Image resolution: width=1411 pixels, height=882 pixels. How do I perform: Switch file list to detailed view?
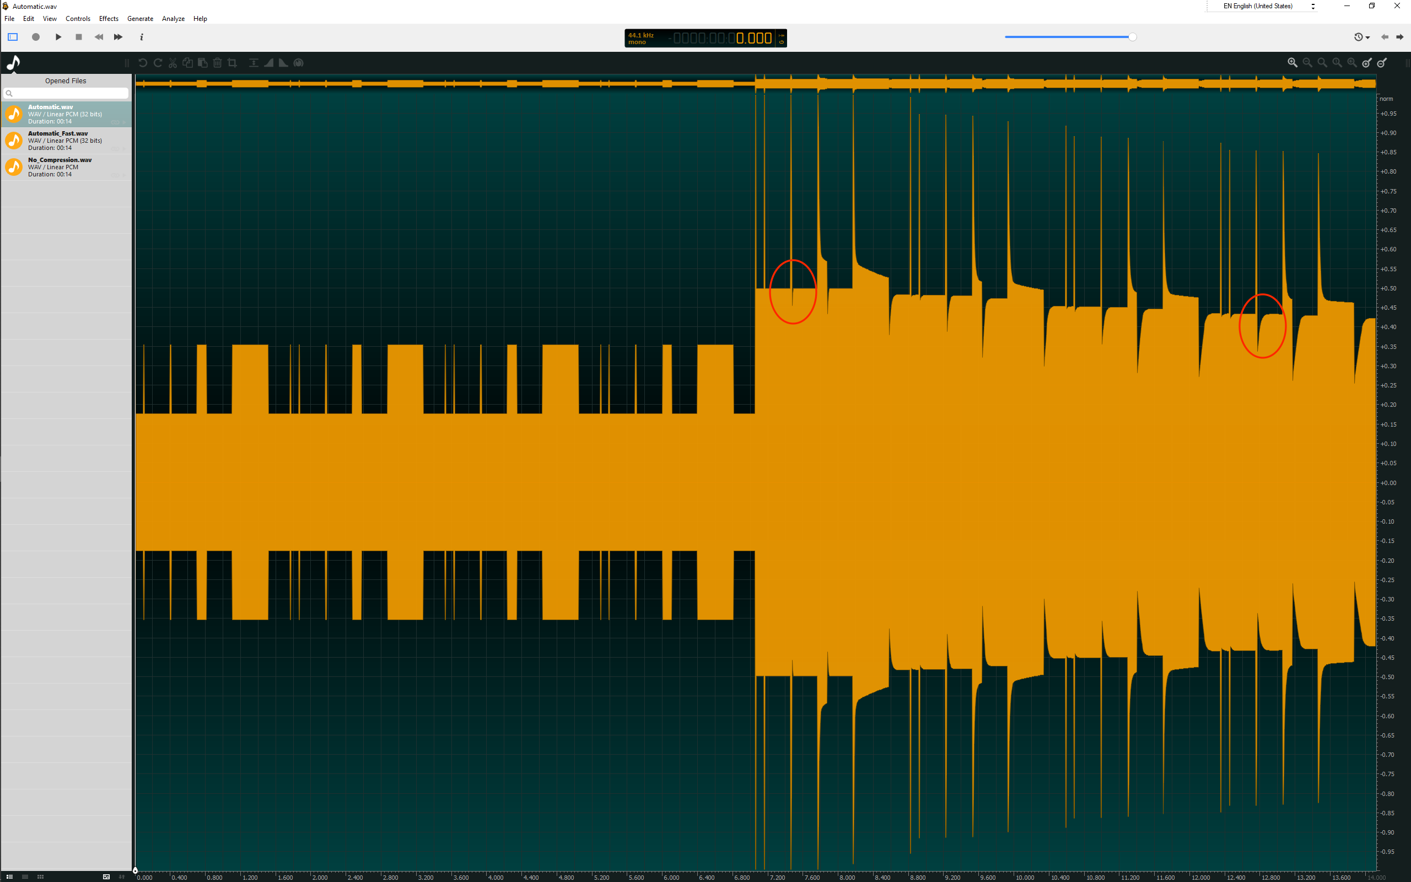(x=9, y=876)
